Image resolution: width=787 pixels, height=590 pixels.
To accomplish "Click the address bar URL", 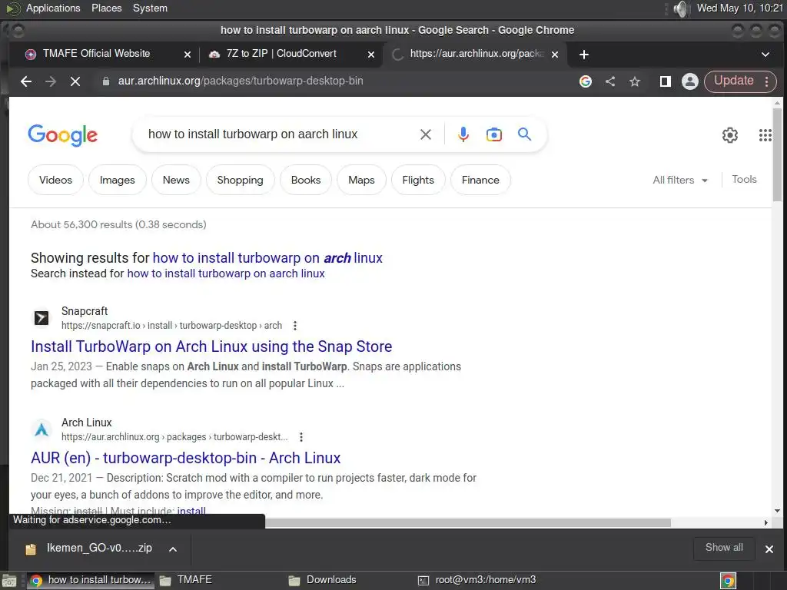I will pyautogui.click(x=241, y=81).
